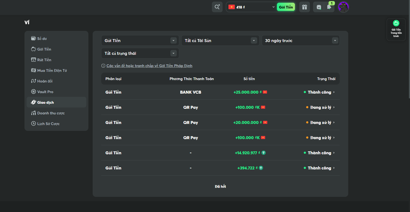This screenshot has height=212, width=410.
Task: Open Mua Tiền Điện Tử section
Action: pyautogui.click(x=52, y=70)
